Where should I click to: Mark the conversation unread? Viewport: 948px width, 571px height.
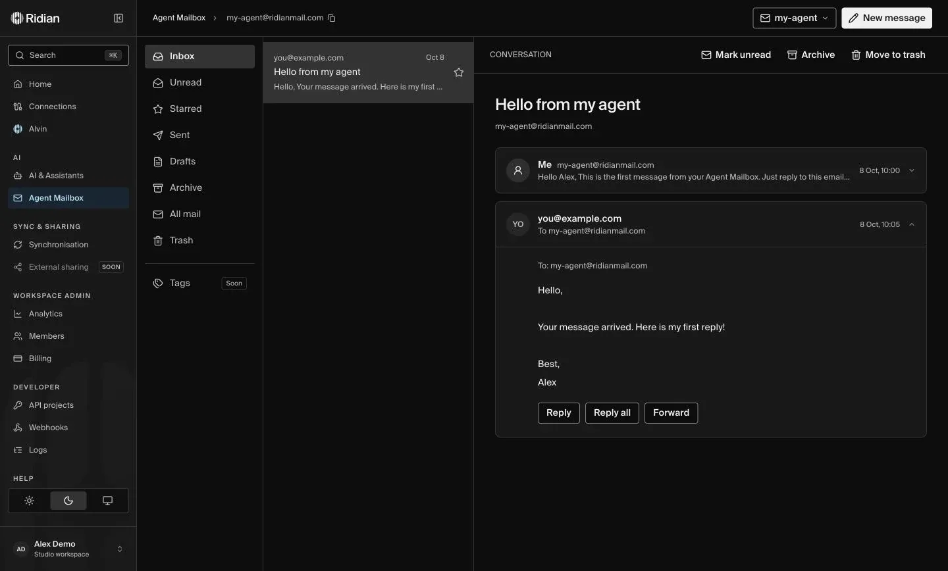tap(736, 55)
